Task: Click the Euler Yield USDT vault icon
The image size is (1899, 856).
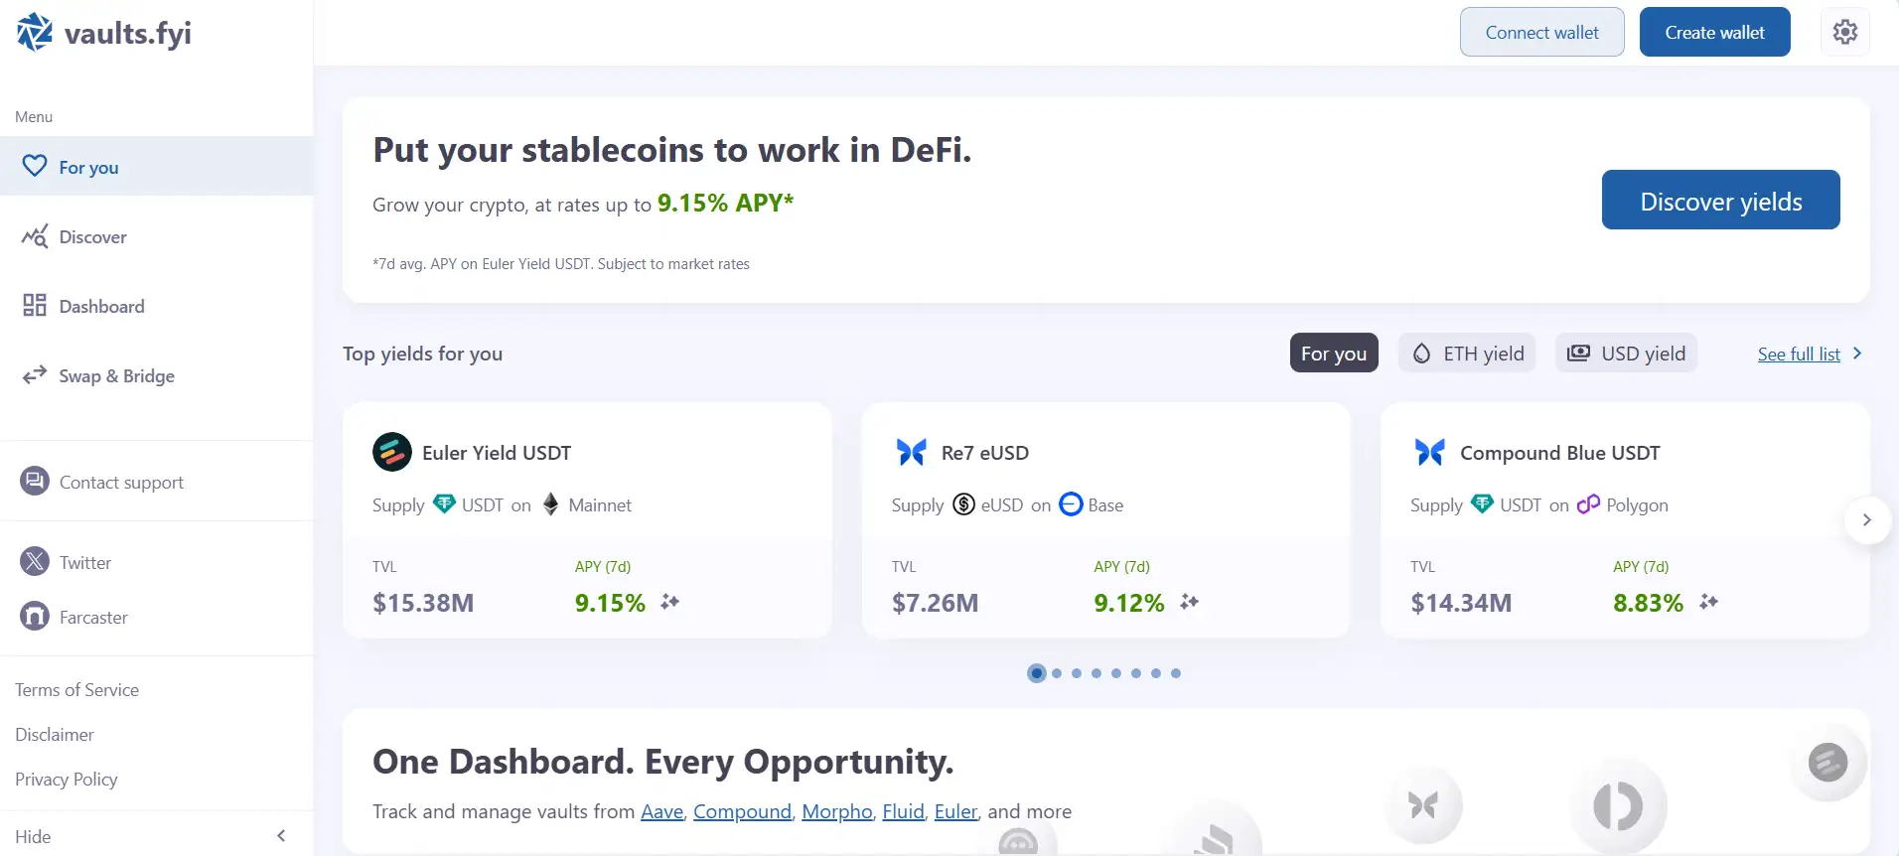Action: [392, 452]
